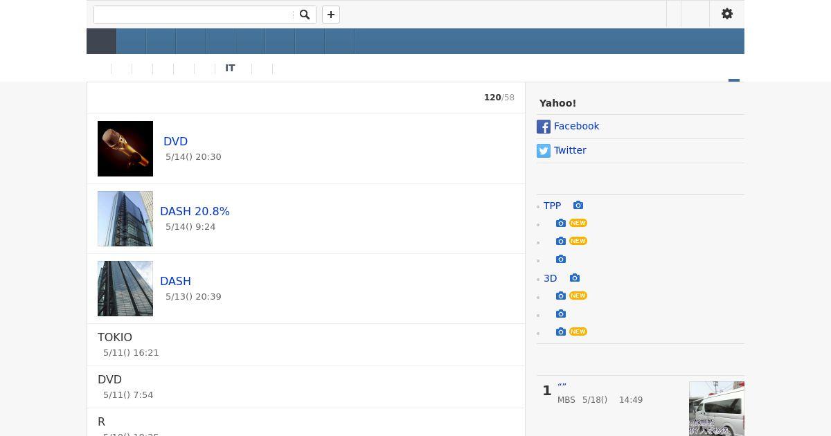
Task: Click the building thumbnail beside DASH 20.8%
Action: 125,219
